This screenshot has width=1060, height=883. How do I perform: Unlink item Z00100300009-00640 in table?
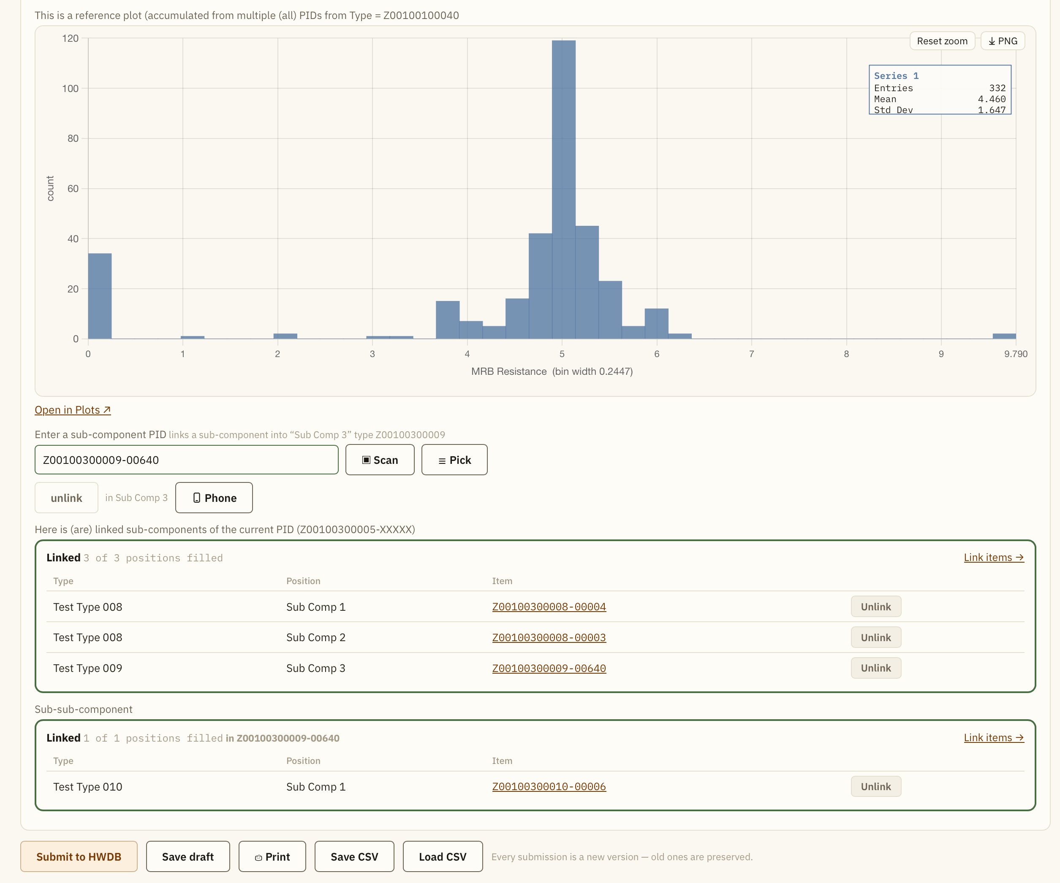(876, 668)
